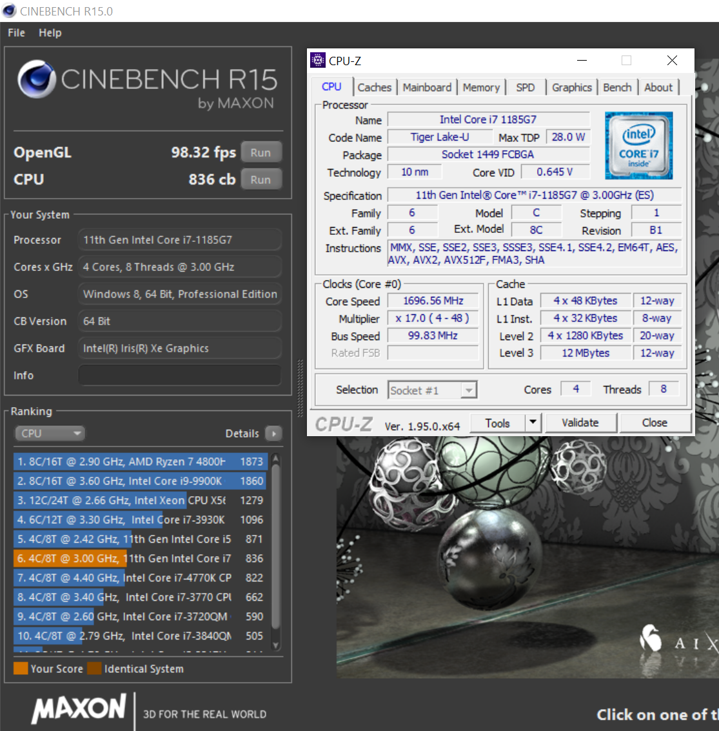719x731 pixels.
Task: Switch to the Mainboard tab in CPU-Z
Action: coord(427,87)
